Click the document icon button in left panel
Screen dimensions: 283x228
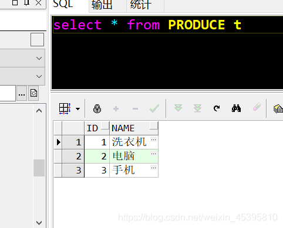(33, 93)
